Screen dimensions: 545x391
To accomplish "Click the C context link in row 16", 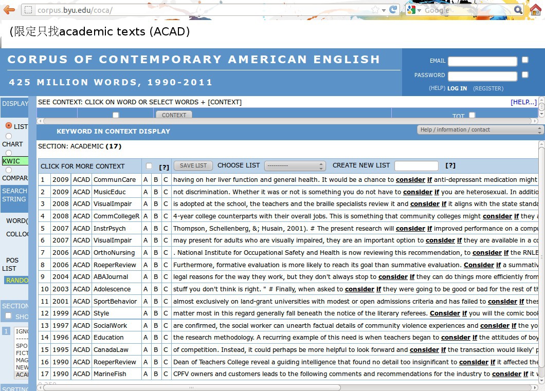I will tap(166, 362).
